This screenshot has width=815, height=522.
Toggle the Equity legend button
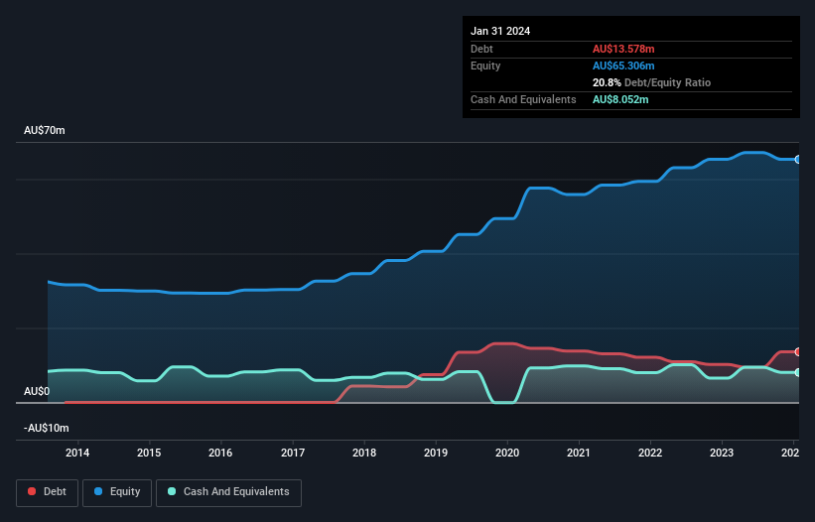[x=117, y=492]
